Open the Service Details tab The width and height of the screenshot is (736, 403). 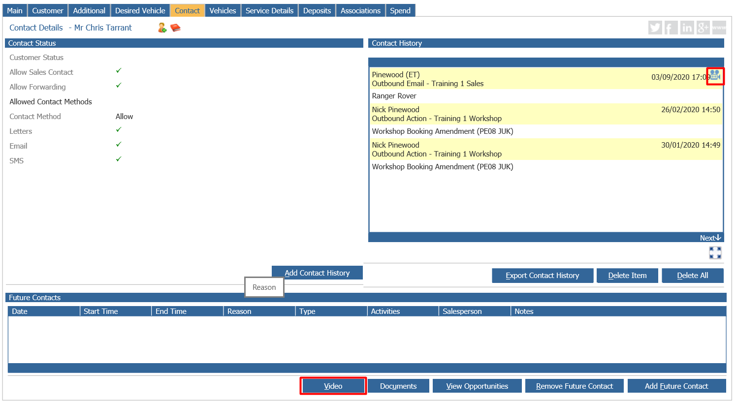tap(269, 10)
